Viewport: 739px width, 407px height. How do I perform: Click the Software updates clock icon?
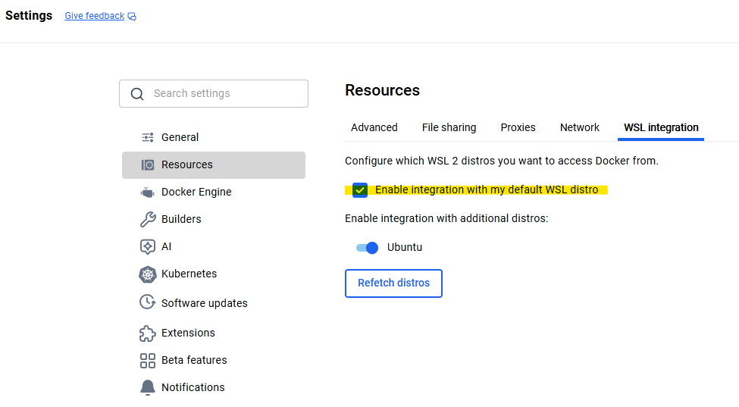click(x=148, y=302)
